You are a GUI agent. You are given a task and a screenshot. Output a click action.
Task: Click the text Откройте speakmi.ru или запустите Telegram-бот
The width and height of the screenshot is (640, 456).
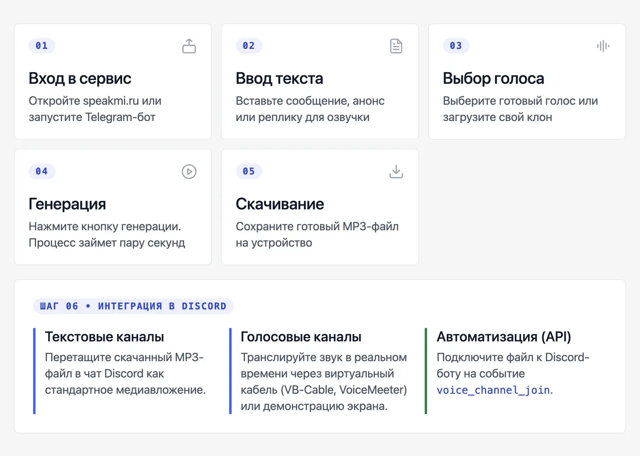coord(95,109)
